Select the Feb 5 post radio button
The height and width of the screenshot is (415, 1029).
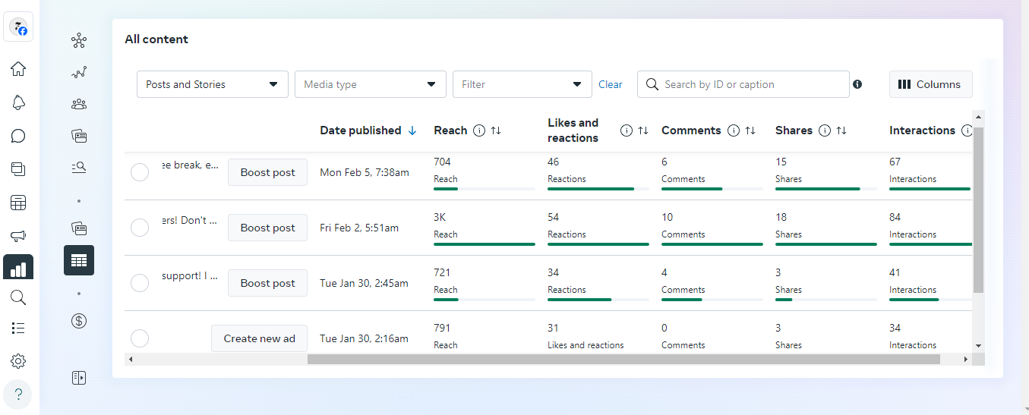point(140,173)
